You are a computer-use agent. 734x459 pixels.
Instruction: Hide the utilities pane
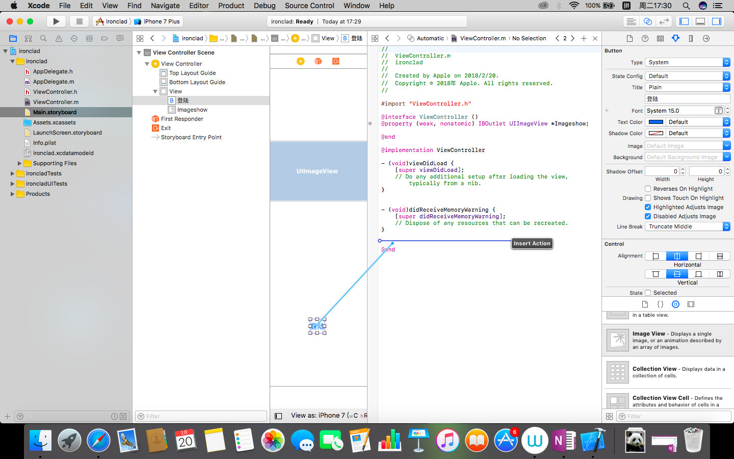click(717, 21)
